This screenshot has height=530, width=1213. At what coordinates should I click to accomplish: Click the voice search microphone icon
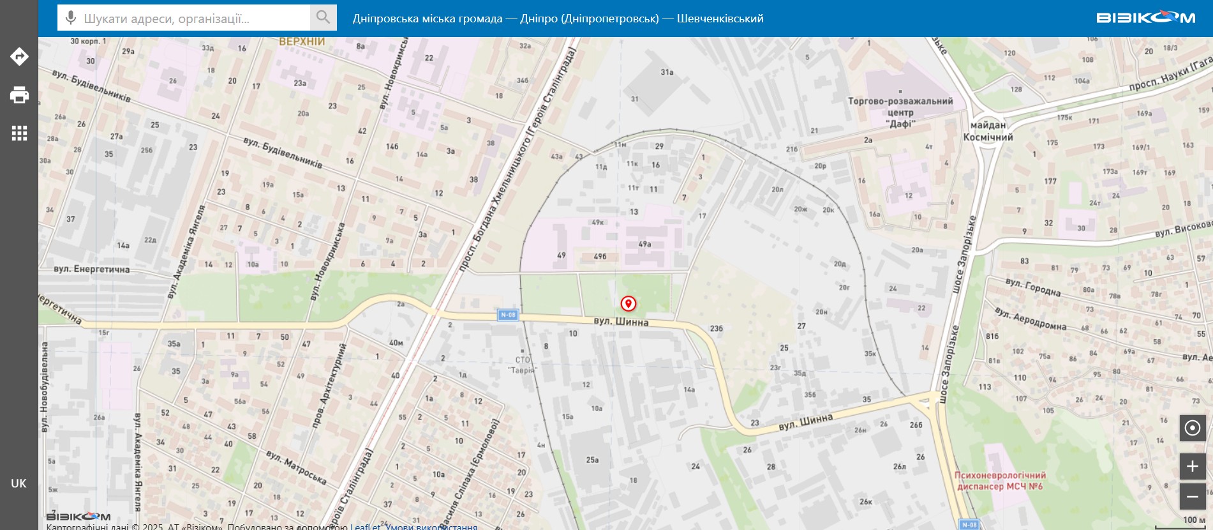click(71, 18)
